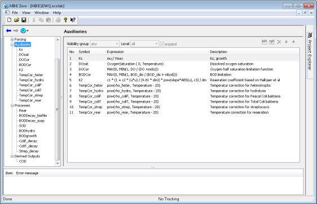Image resolution: width=317 pixels, height=204 pixels.
Task: Select SOD in the tree
Action: click(23, 126)
